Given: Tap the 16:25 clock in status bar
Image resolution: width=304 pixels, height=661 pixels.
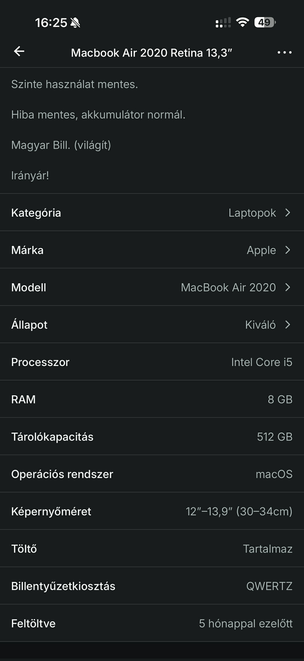Looking at the screenshot, I should click(51, 23).
